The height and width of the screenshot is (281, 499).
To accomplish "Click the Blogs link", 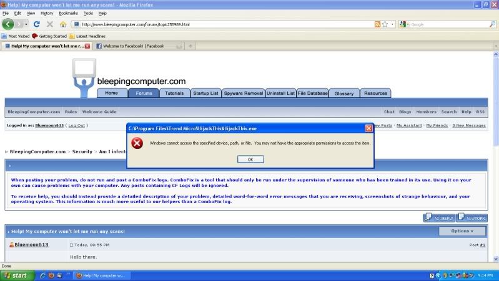I will pyautogui.click(x=405, y=112).
